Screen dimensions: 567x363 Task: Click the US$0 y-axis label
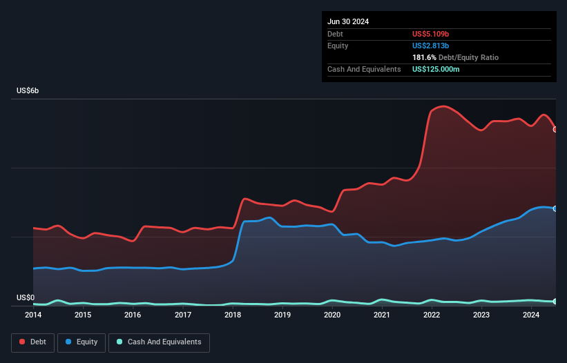26,297
